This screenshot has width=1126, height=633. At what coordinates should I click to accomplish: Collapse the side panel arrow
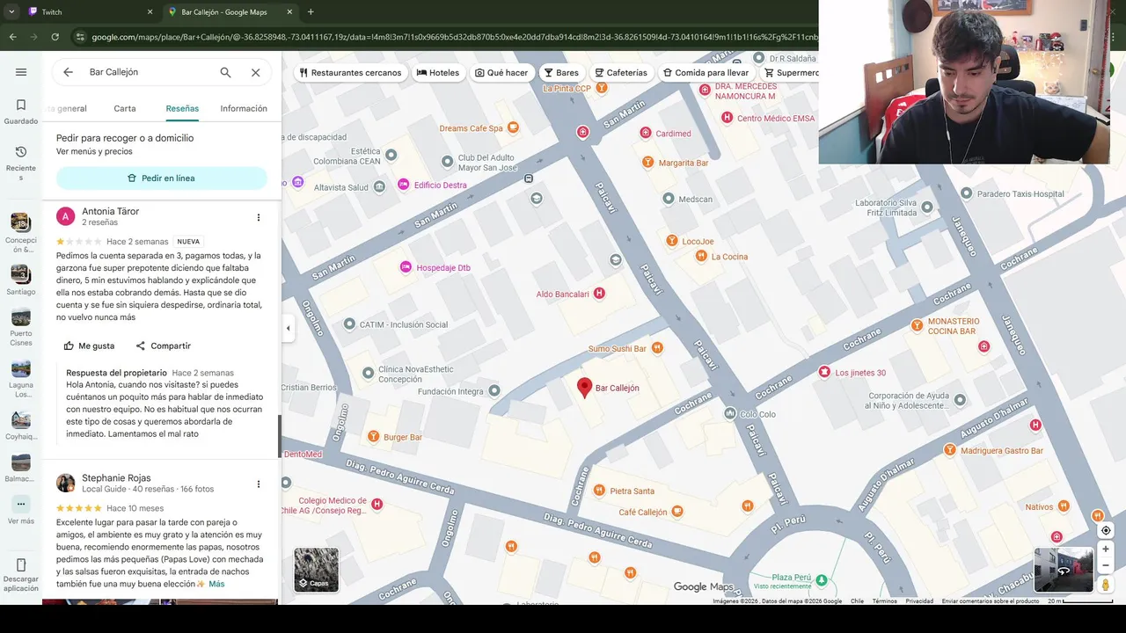point(288,328)
